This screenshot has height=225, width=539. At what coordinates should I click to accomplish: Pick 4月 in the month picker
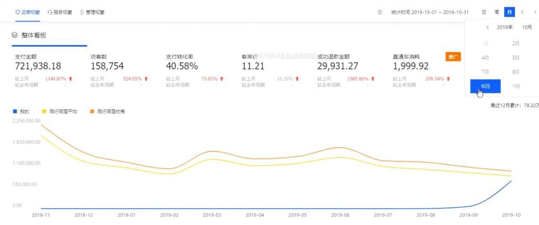[x=486, y=58]
